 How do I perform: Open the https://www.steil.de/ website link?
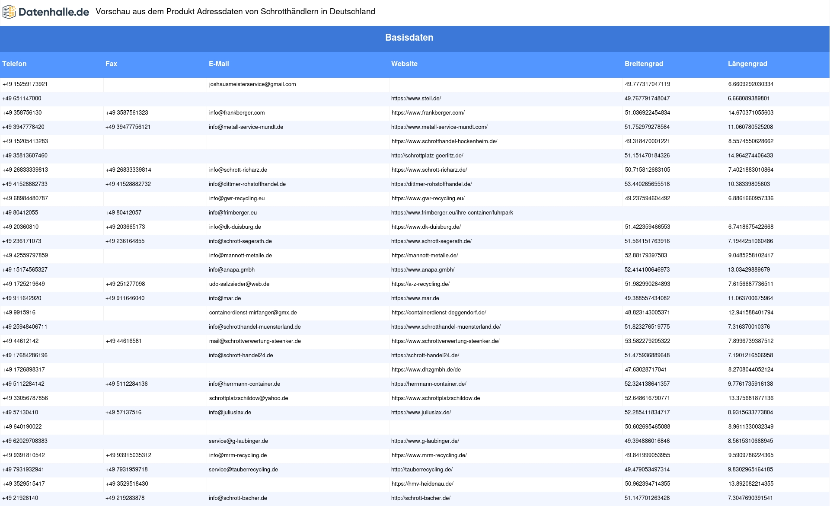(416, 99)
